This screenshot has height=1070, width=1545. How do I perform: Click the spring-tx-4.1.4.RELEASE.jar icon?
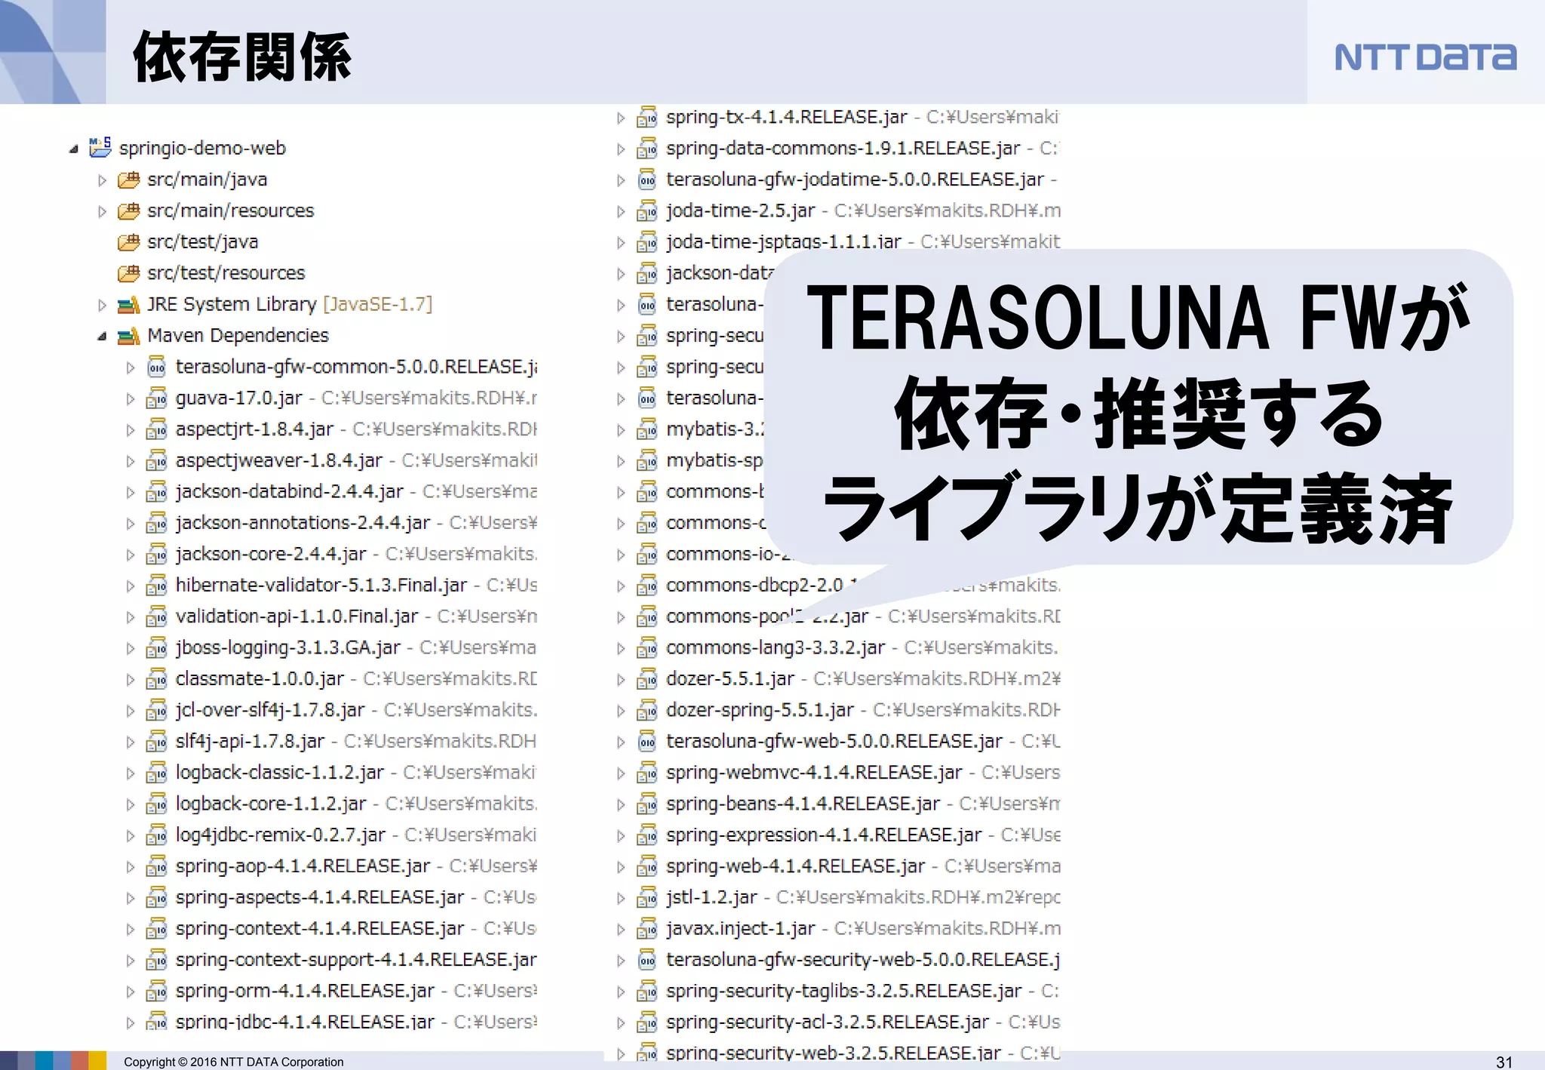647,118
